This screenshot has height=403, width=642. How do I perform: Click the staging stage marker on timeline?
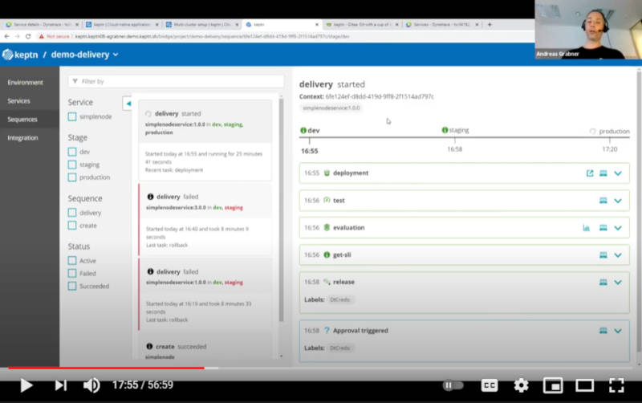click(x=455, y=130)
